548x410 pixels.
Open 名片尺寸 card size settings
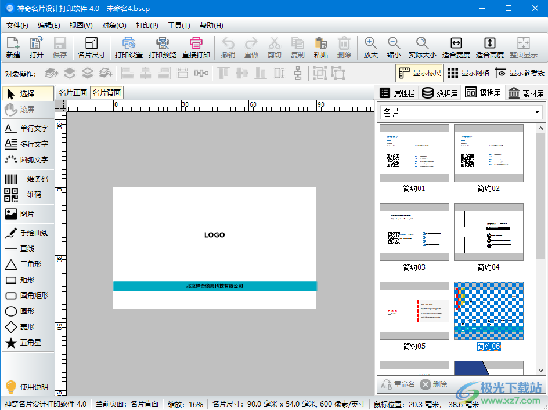tap(91, 48)
